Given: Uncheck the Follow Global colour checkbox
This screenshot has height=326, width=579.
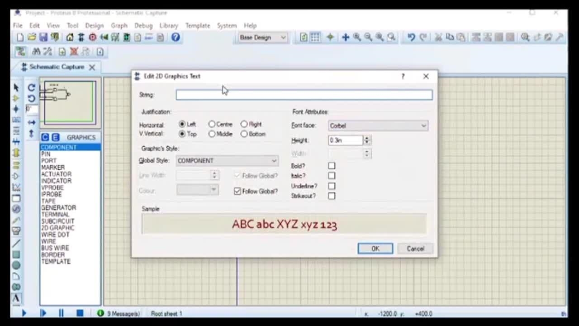Looking at the screenshot, I should tap(237, 192).
